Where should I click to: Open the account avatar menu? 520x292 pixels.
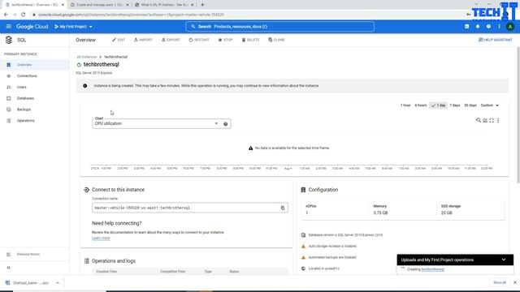click(x=510, y=27)
